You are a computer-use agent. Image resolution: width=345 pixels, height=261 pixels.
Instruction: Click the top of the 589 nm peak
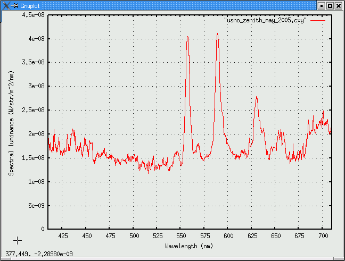point(217,34)
